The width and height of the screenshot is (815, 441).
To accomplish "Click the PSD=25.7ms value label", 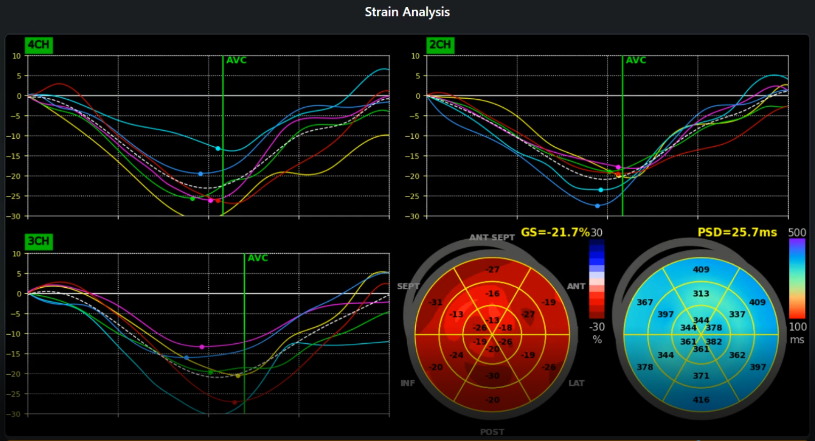I will pyautogui.click(x=737, y=232).
